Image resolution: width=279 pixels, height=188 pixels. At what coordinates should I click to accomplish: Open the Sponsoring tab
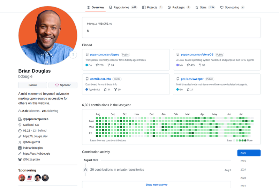point(232,7)
